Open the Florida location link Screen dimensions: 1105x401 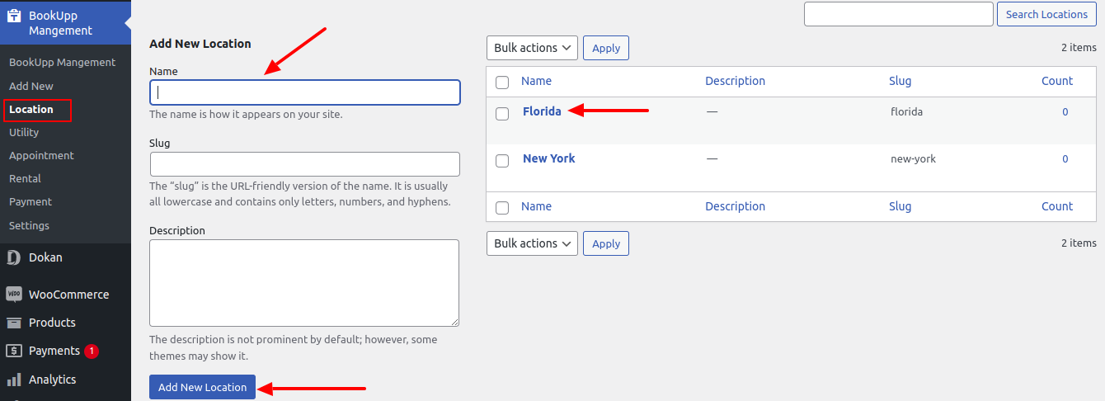(x=542, y=111)
